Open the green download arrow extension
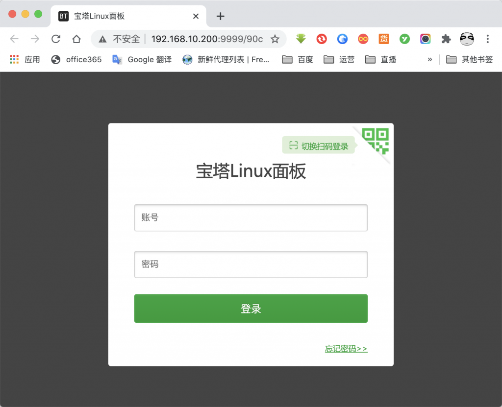 pos(301,39)
